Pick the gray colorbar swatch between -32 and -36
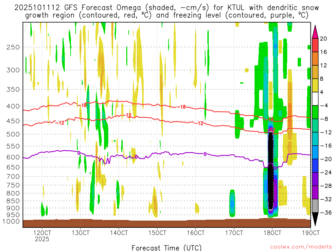 315,206
